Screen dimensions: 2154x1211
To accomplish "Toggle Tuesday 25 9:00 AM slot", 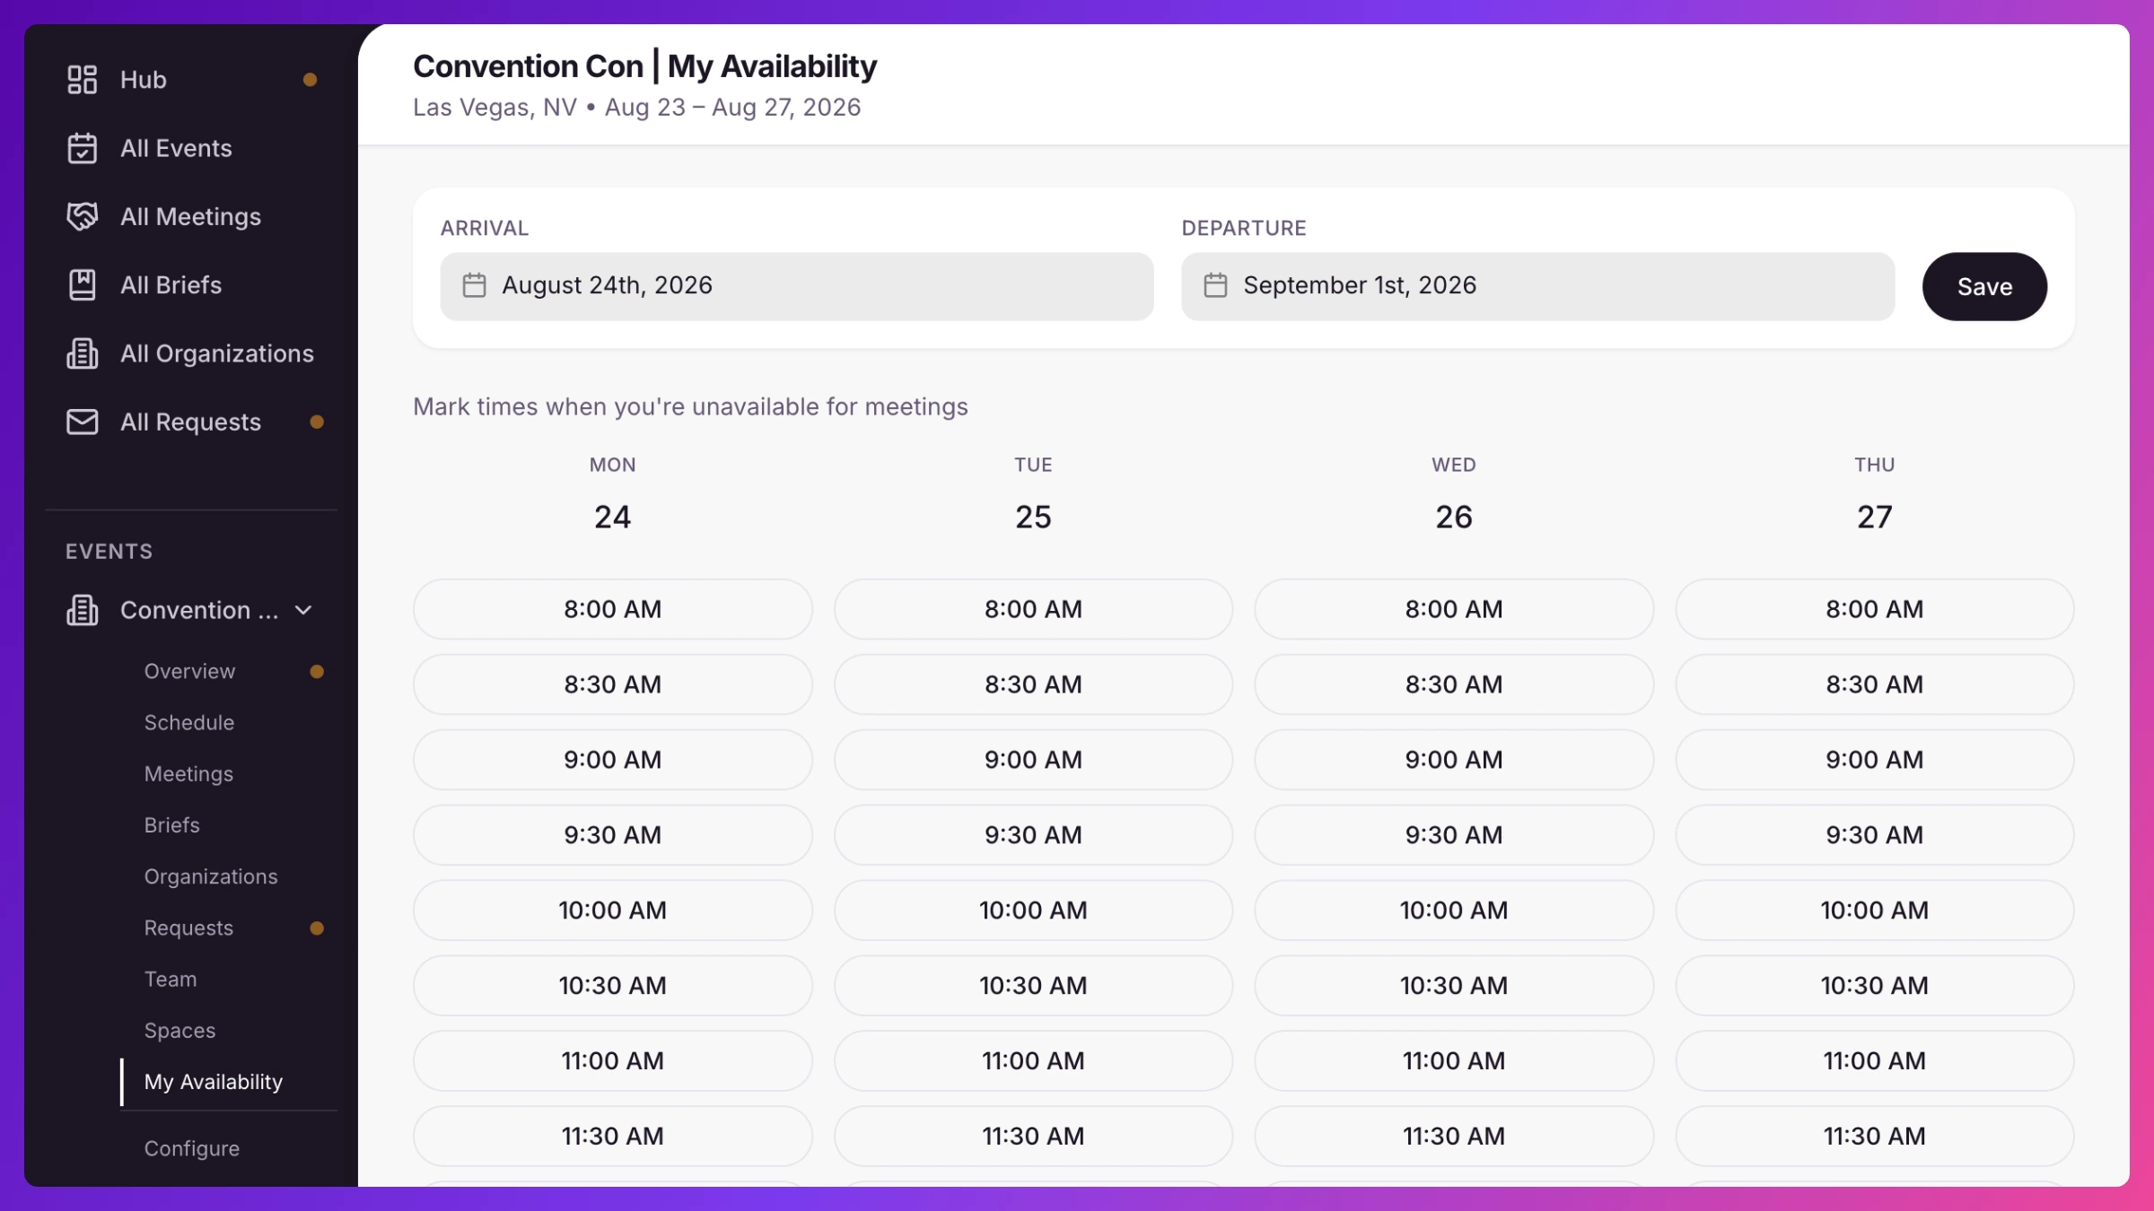I will [x=1033, y=760].
